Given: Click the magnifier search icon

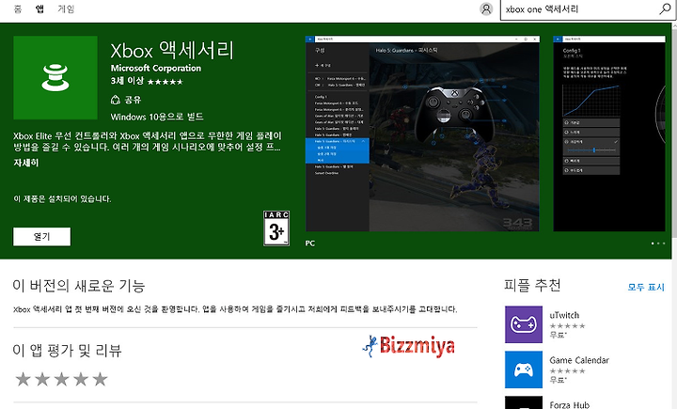Looking at the screenshot, I should click(665, 9).
